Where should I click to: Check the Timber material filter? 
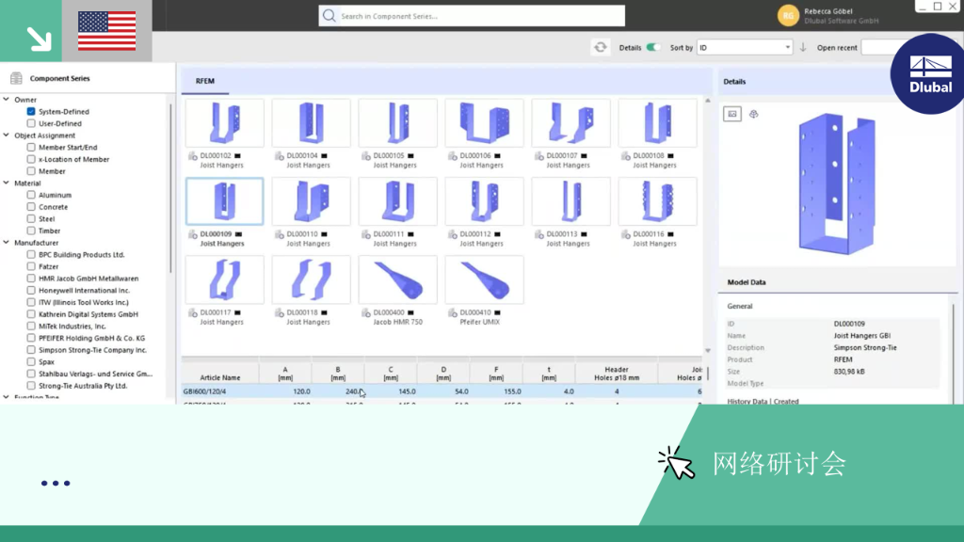tap(31, 231)
